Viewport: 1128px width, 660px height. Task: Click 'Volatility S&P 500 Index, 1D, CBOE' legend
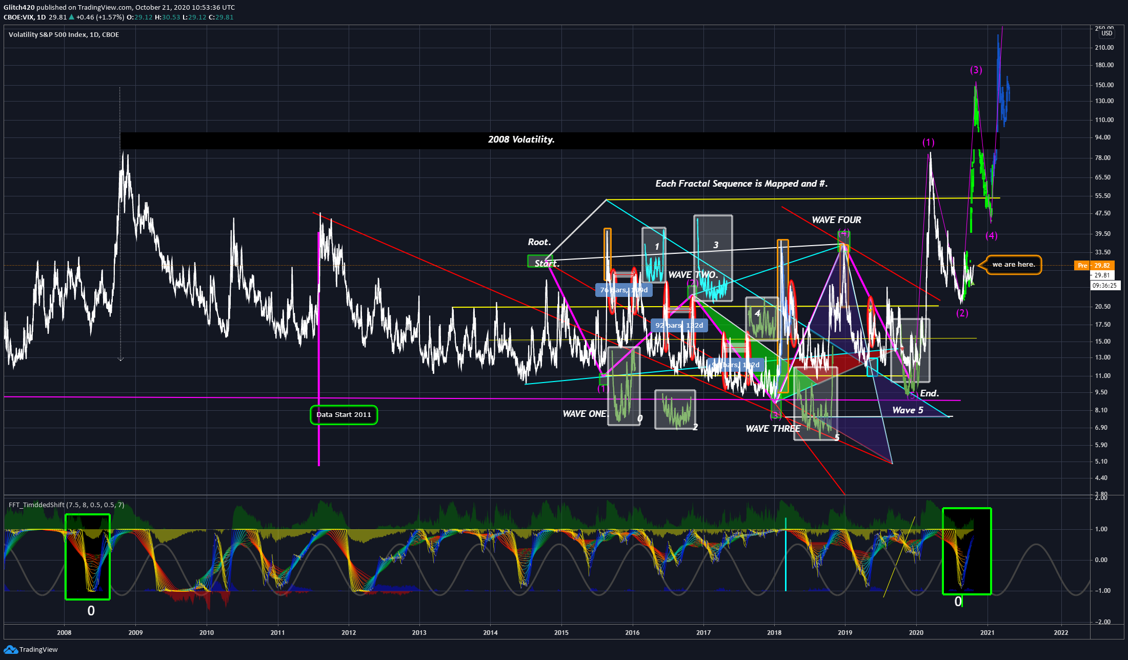(x=64, y=35)
